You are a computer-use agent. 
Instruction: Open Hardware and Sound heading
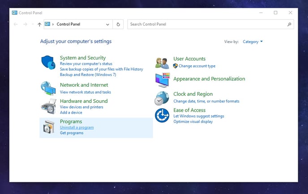[84, 101]
